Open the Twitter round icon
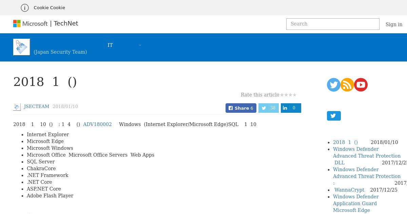This screenshot has width=407, height=214. click(x=334, y=85)
